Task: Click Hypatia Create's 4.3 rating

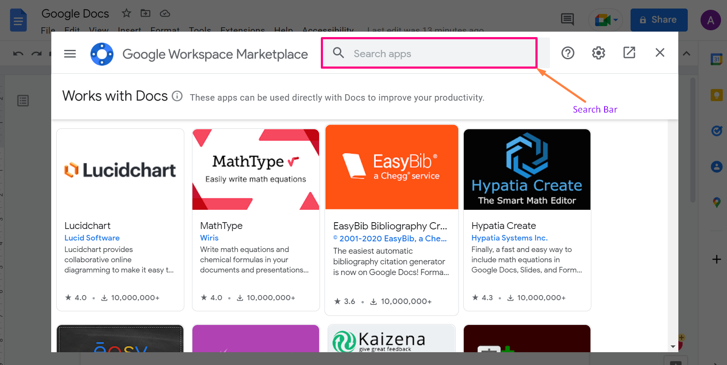Action: click(482, 298)
